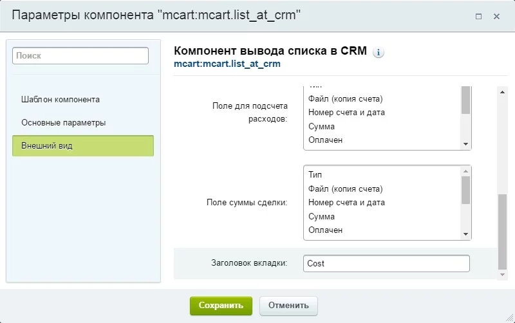Choose Оплачен in the Поле для подсчета расходов list
Screen dimensions: 515x323
point(325,140)
